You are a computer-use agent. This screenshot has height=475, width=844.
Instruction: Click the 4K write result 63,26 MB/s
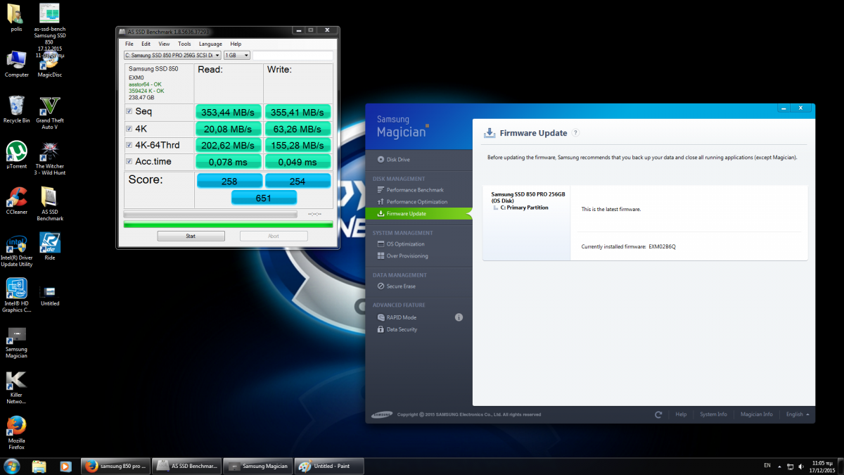point(298,129)
